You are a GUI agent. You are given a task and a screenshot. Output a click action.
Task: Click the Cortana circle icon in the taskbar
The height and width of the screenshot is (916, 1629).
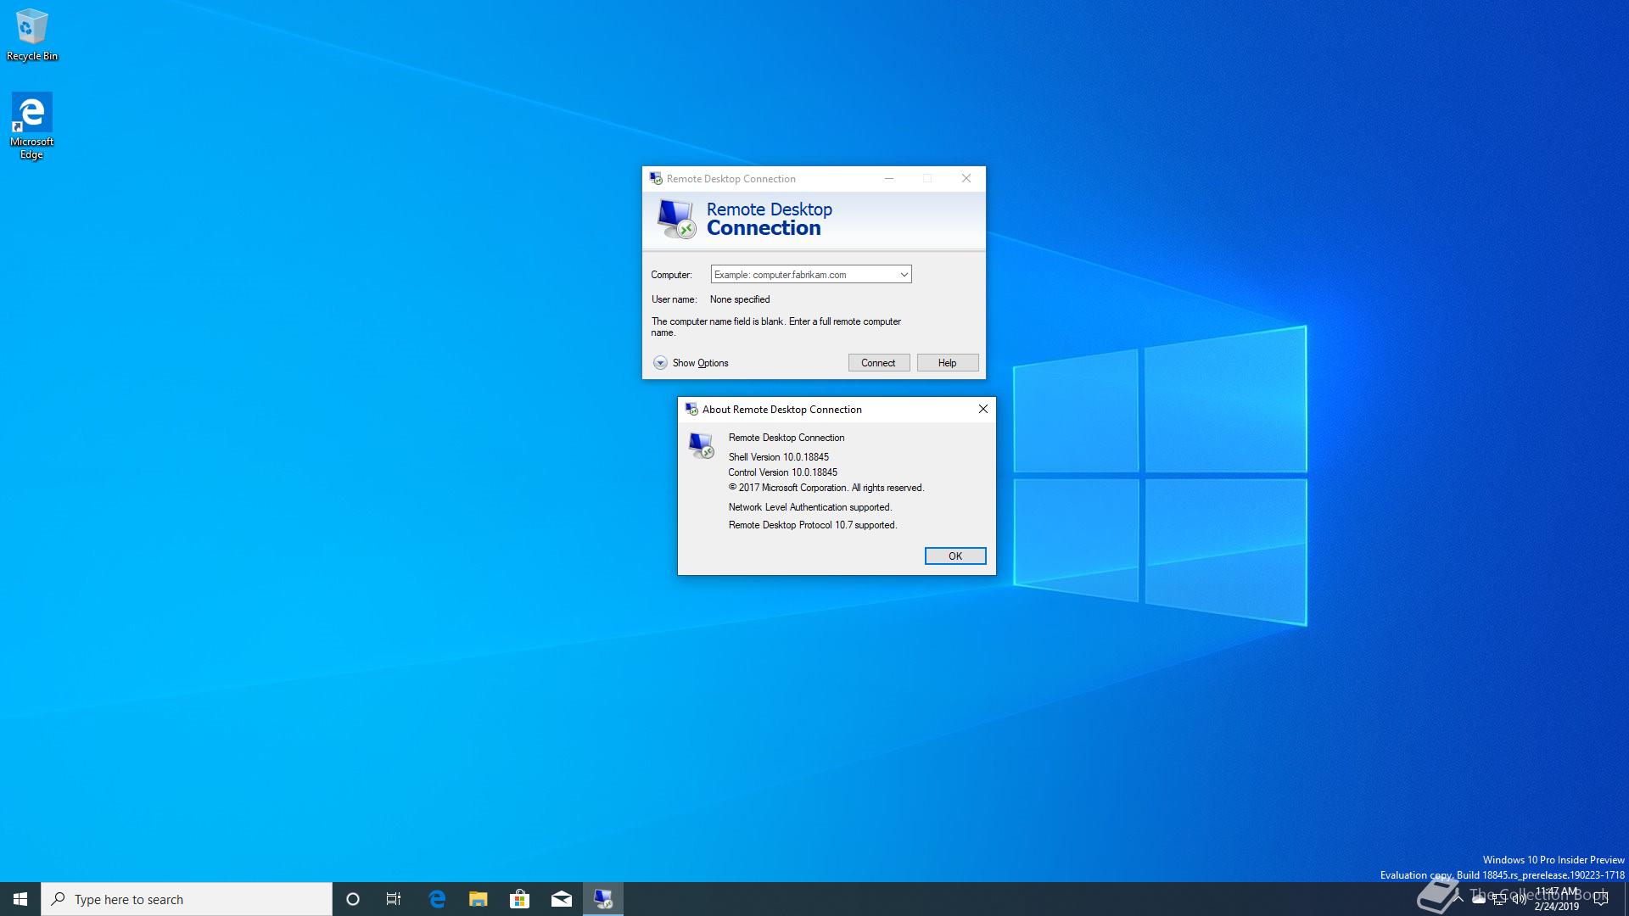click(353, 899)
